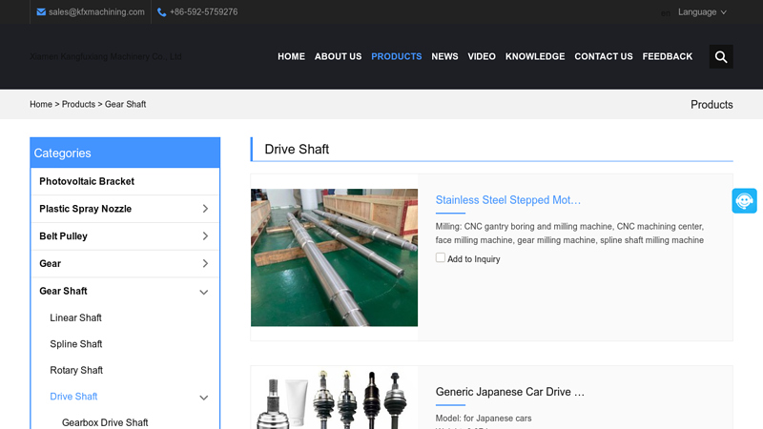The image size is (763, 429).
Task: Open the Gearbox Drive Shaft subcategory
Action: [105, 422]
